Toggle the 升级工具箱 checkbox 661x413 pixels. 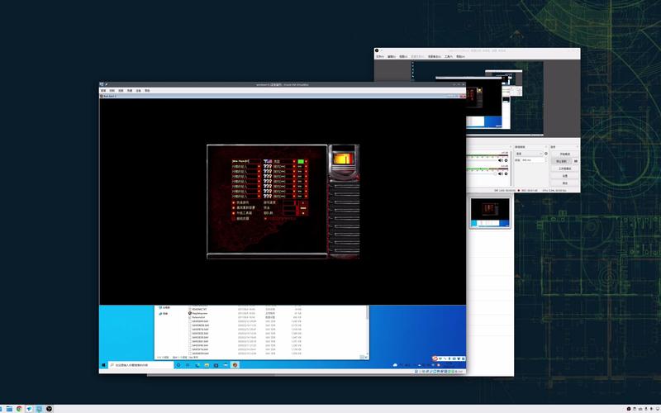pyautogui.click(x=235, y=212)
